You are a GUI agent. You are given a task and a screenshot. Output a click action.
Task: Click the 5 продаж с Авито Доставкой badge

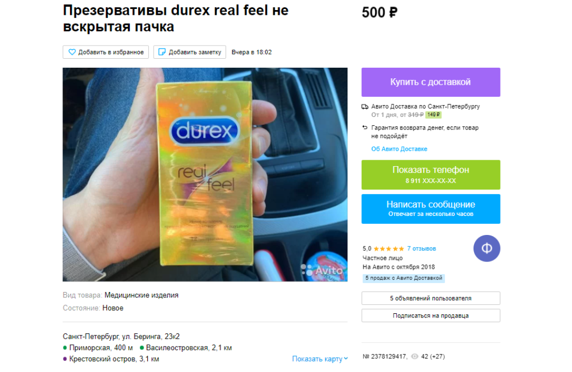click(404, 278)
